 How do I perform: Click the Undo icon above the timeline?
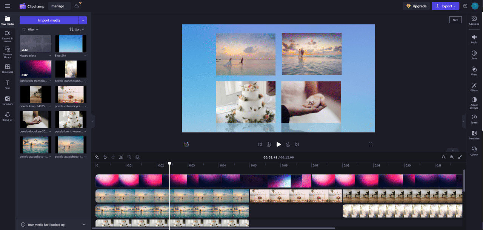[x=105, y=157]
